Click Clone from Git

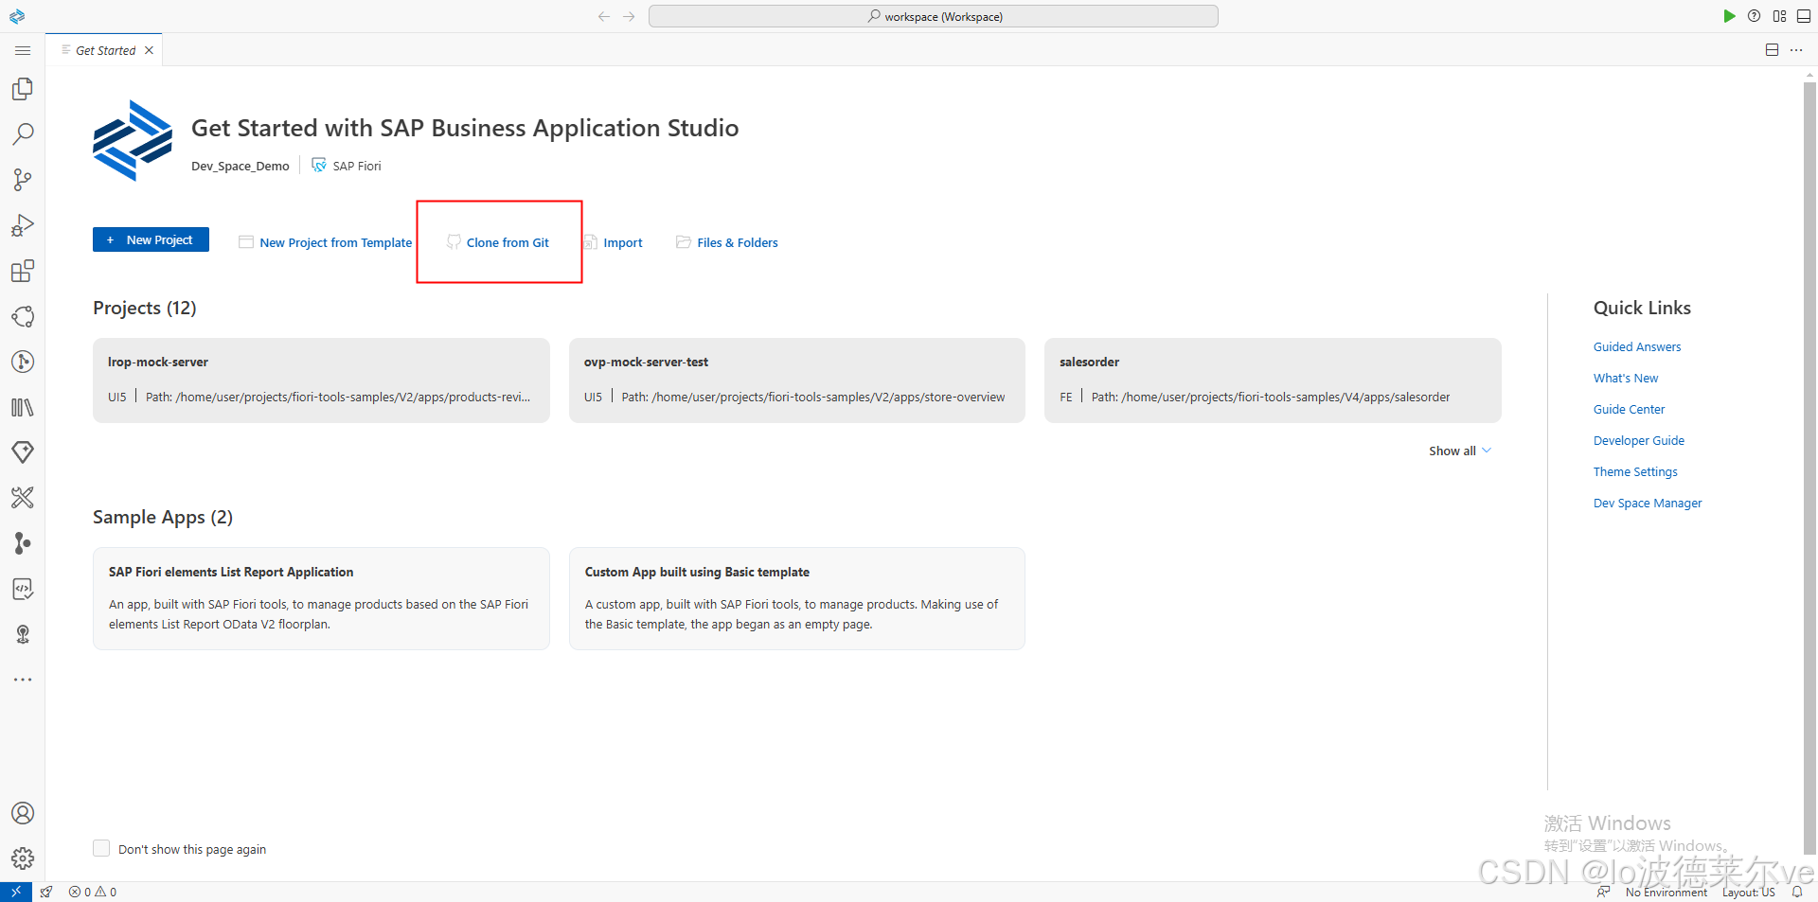click(498, 242)
